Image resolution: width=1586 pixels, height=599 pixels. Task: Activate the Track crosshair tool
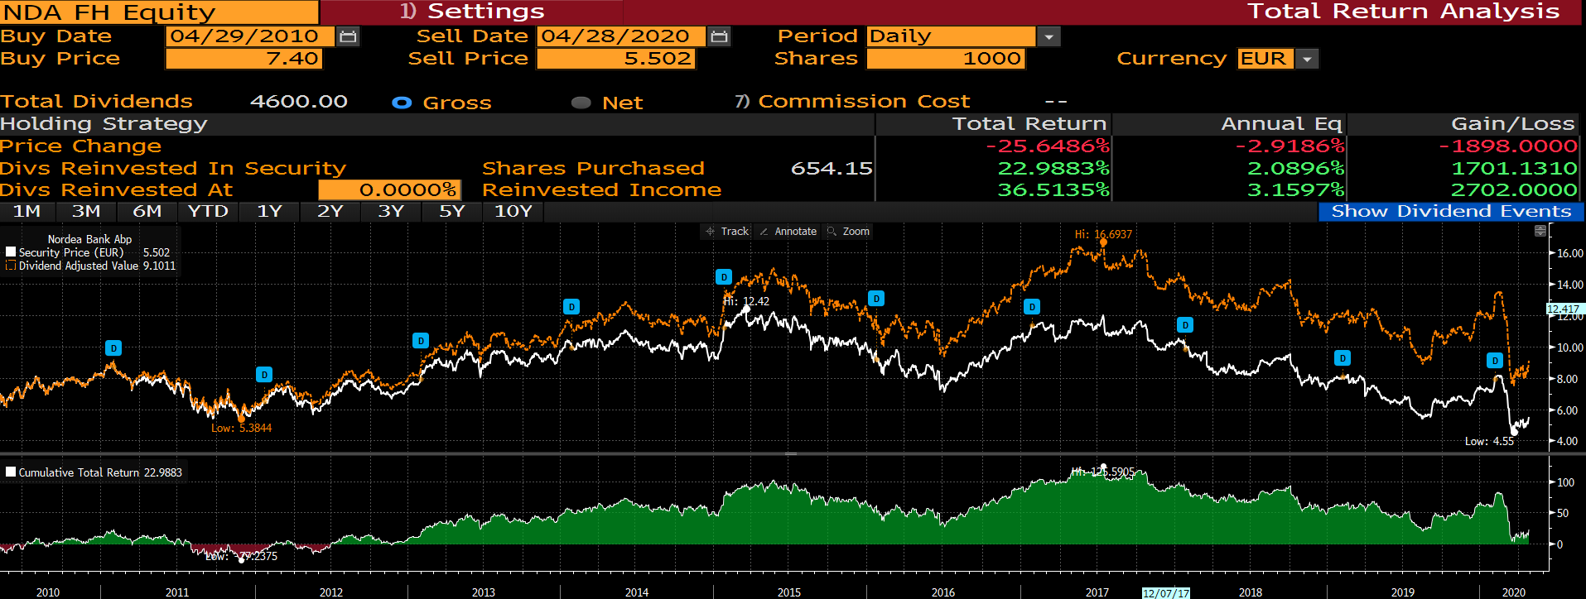pyautogui.click(x=726, y=232)
